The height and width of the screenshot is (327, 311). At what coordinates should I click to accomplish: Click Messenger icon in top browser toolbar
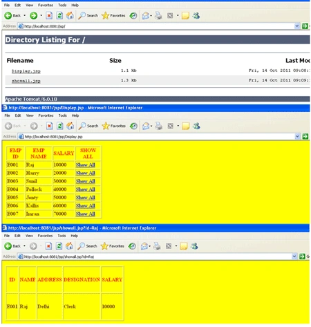196,16
